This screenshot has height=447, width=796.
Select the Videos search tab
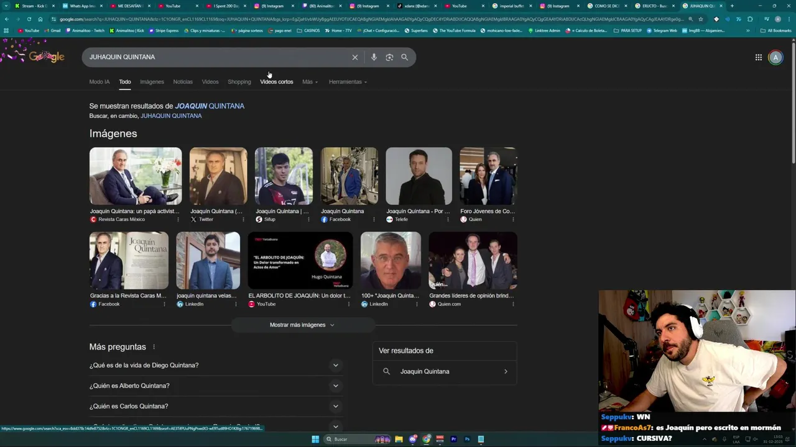click(210, 82)
